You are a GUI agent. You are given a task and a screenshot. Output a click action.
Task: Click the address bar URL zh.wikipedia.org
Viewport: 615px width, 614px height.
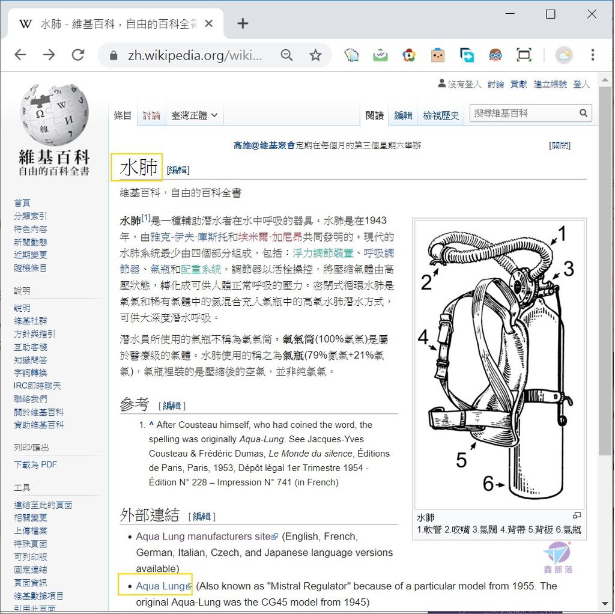click(195, 55)
